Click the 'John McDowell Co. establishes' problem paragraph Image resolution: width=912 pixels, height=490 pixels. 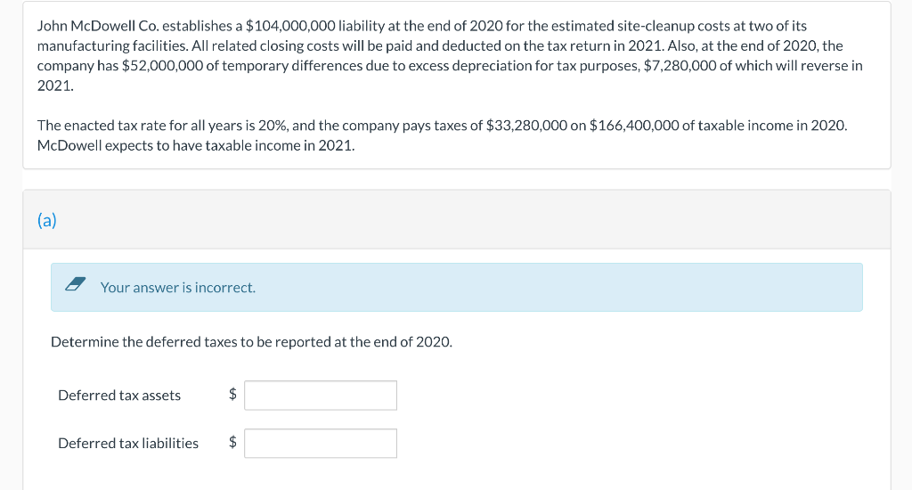[450, 56]
